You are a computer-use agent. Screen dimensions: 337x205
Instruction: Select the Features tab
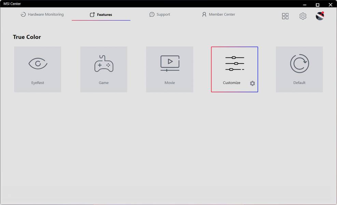tap(101, 15)
